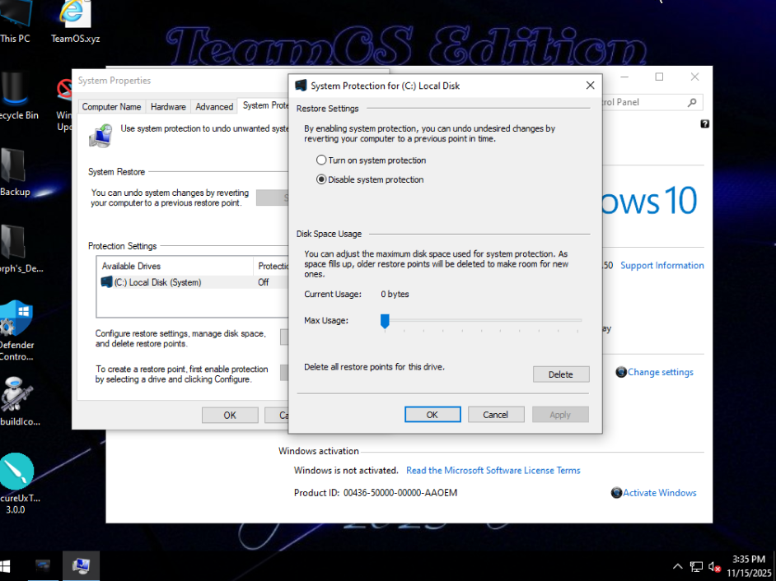Open the Recycle Bin desktop icon
Screen dimensions: 776x581
point(16,96)
